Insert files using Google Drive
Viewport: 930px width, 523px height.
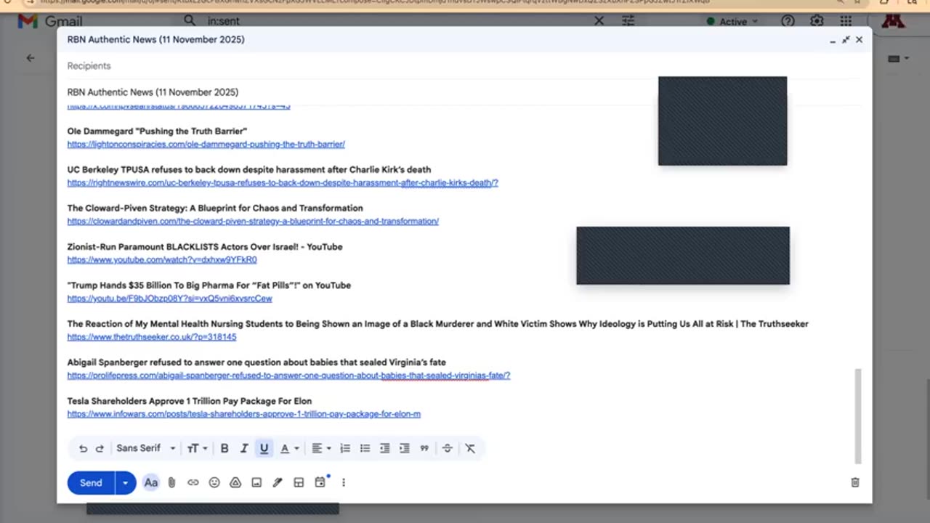click(235, 482)
